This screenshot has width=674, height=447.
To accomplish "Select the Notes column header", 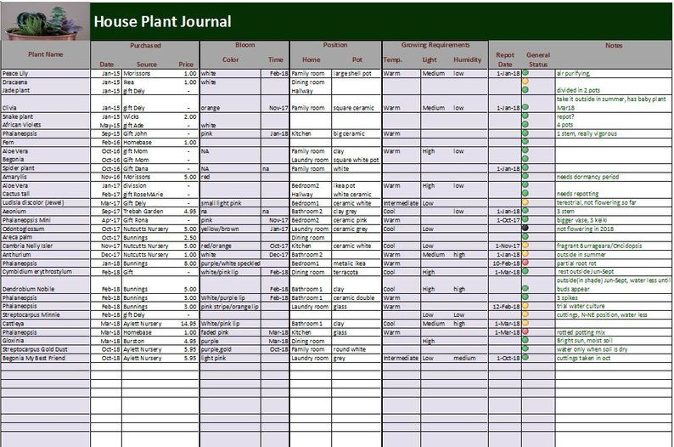I will click(614, 45).
